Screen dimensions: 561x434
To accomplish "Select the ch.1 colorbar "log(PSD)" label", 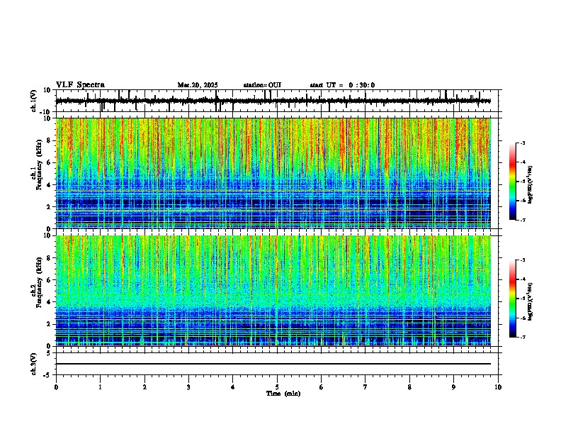I will [531, 185].
